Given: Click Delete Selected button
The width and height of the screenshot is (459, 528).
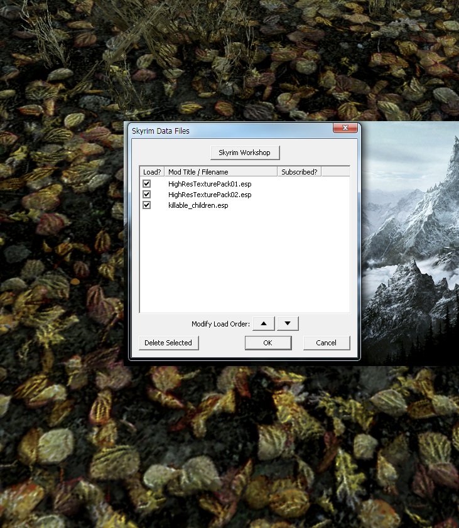Looking at the screenshot, I should tap(169, 343).
